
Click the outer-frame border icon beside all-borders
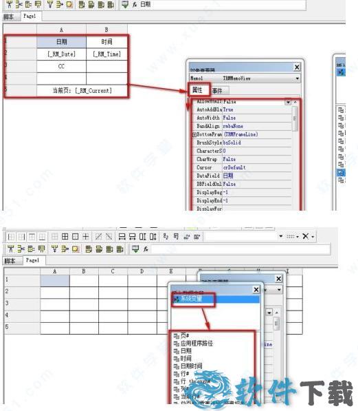coord(76,237)
